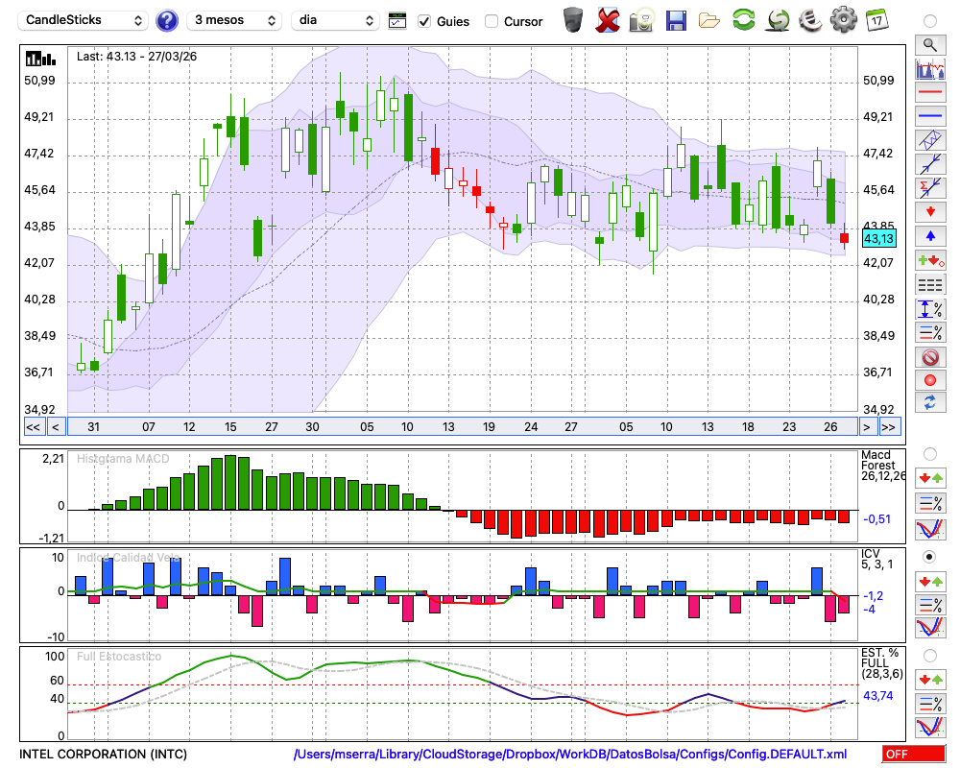The image size is (960, 768).
Task: Click the << jump backward button
Action: click(x=33, y=427)
